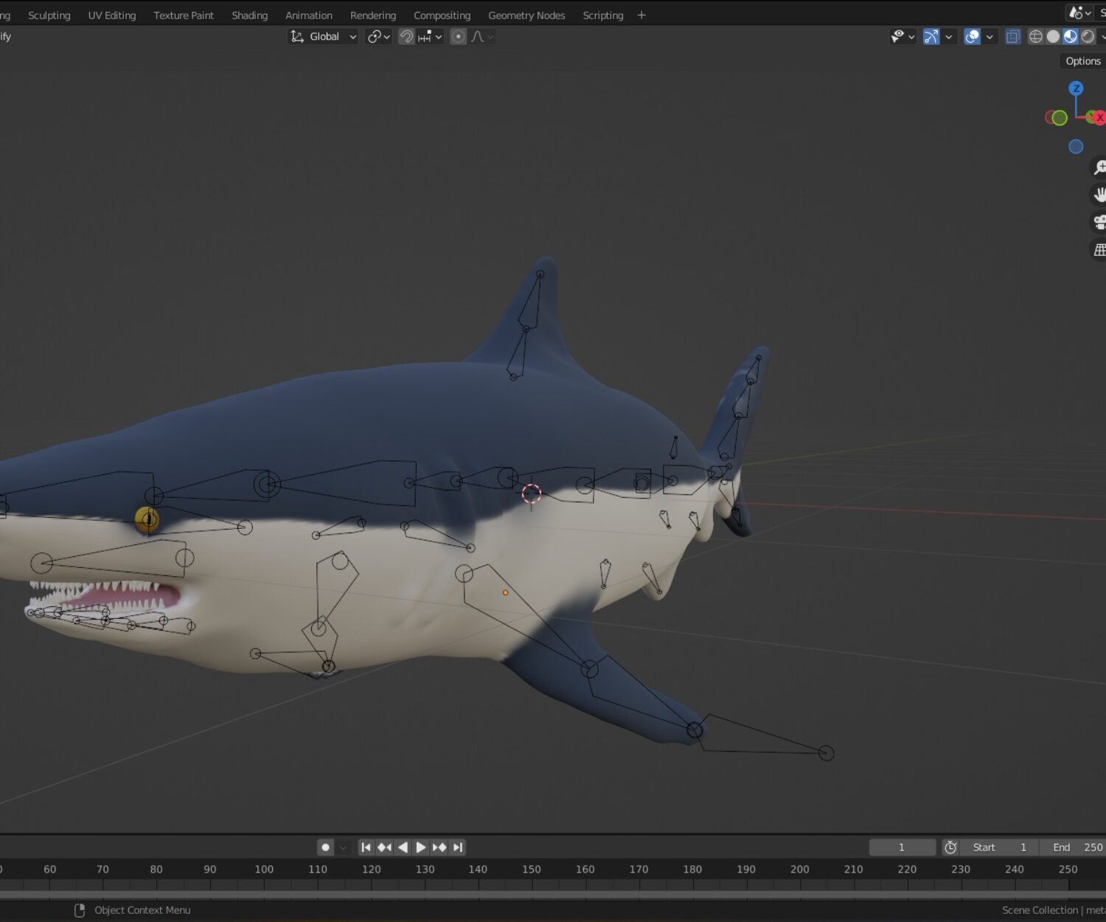
Task: Switch to perspective/orthographic grid icon
Action: [x=1099, y=250]
